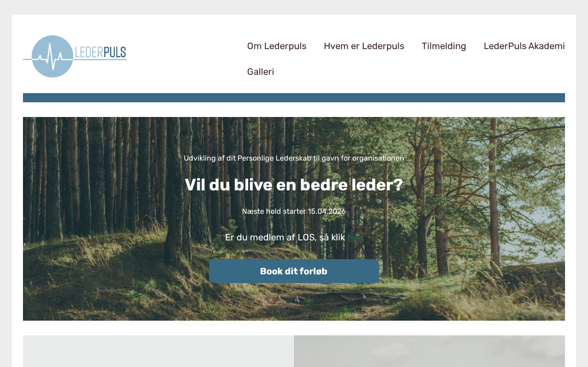
Task: Select the headline Vil du blive en bedre leder?
Action: [294, 185]
